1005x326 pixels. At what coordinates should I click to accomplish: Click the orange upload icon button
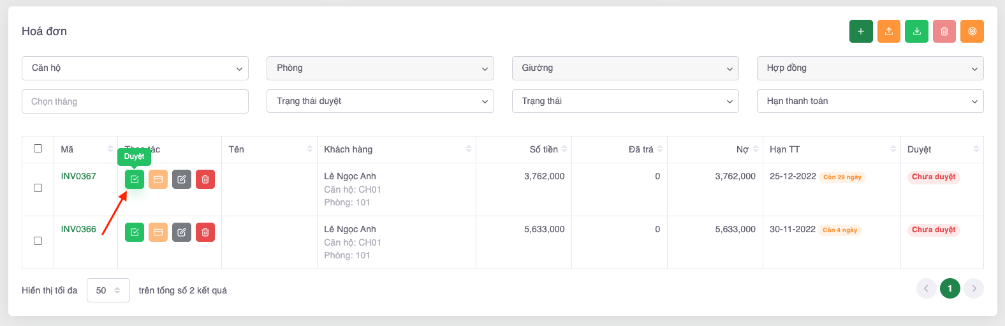[888, 31]
